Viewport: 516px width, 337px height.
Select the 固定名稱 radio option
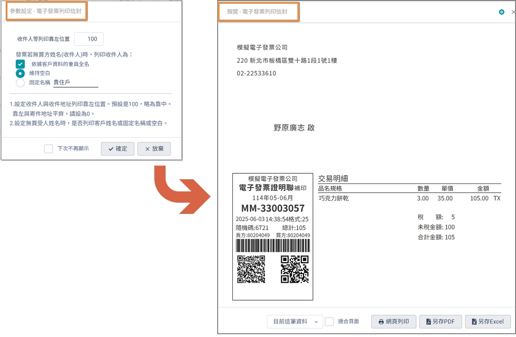[x=20, y=83]
